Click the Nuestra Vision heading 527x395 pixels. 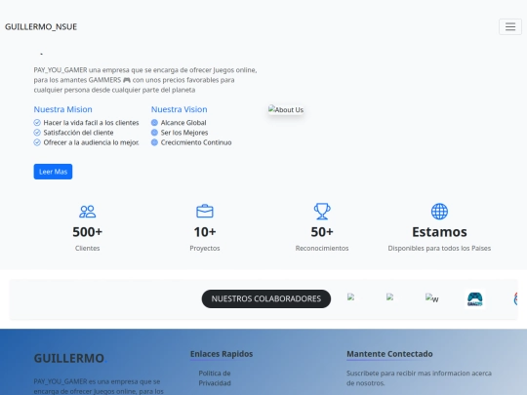point(180,109)
